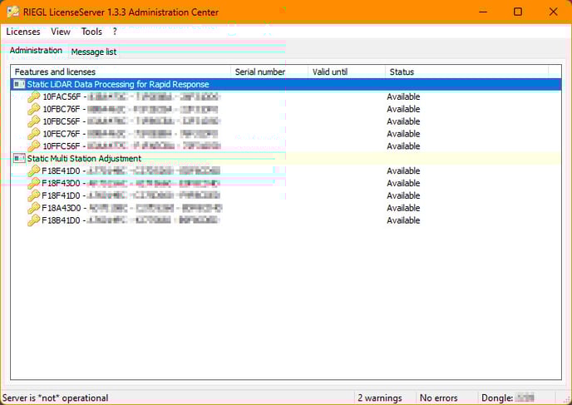Click Available status of license 10FFC56F

[403, 146]
